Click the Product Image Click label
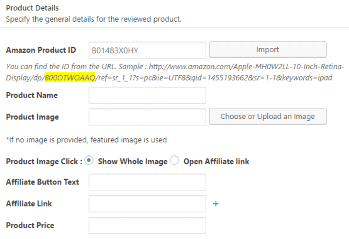The width and height of the screenshot is (349, 239). click(44, 162)
